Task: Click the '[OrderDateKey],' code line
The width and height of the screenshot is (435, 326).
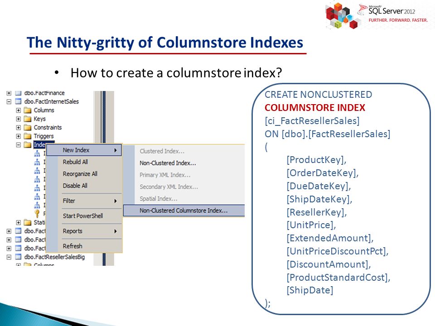Action: click(x=323, y=173)
